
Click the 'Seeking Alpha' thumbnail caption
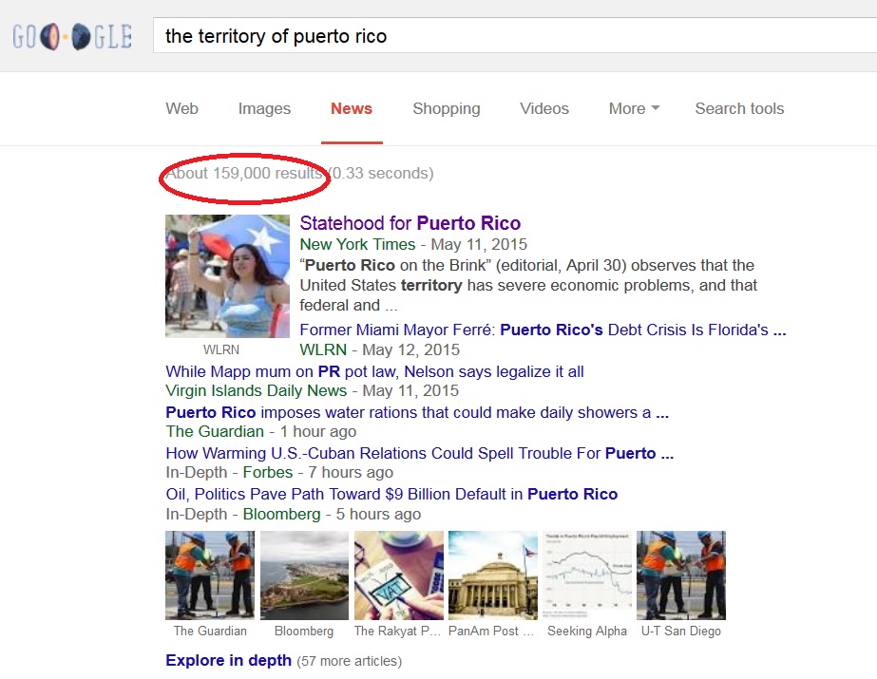587,631
